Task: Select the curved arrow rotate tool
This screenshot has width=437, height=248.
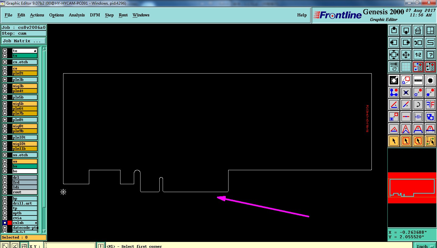Action: click(418, 105)
